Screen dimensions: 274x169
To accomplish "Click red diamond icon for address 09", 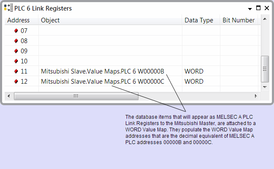I will click(x=16, y=51).
